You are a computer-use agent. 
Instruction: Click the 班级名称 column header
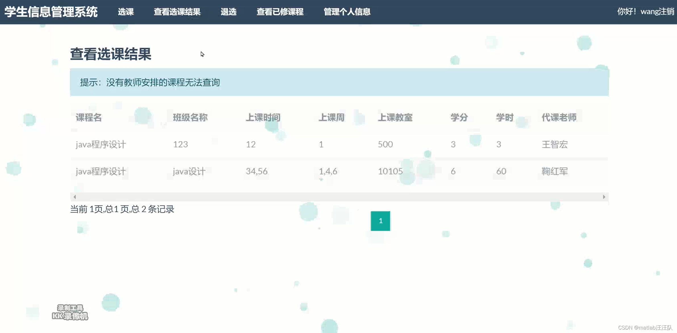pos(190,117)
